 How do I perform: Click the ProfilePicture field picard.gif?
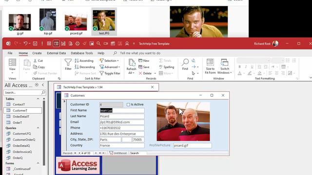[193, 145]
